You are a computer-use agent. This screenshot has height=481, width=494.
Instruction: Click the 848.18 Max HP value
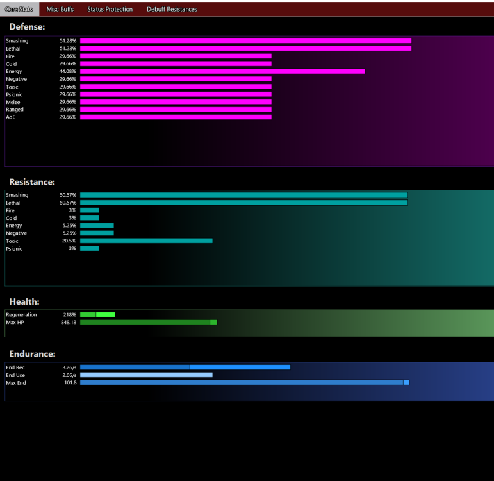pos(68,323)
